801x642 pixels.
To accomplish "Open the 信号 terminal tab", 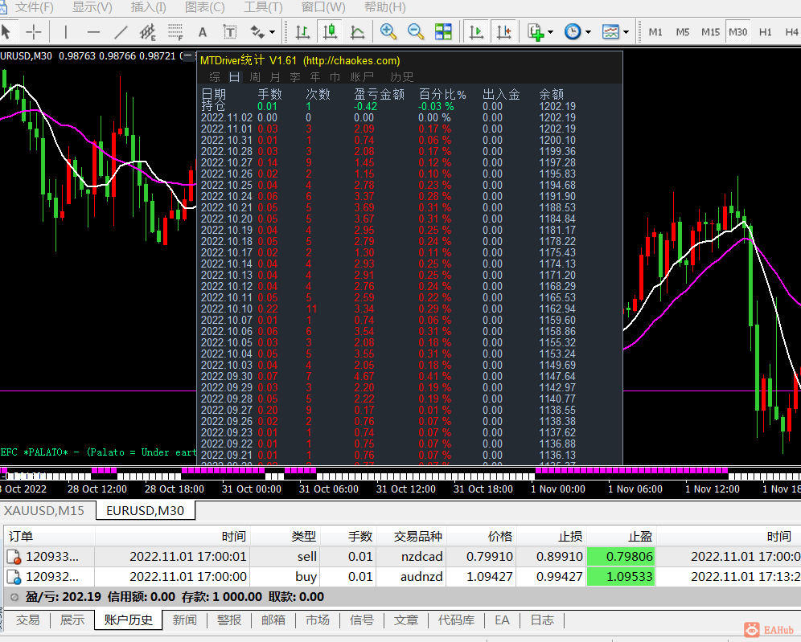I will coord(362,620).
